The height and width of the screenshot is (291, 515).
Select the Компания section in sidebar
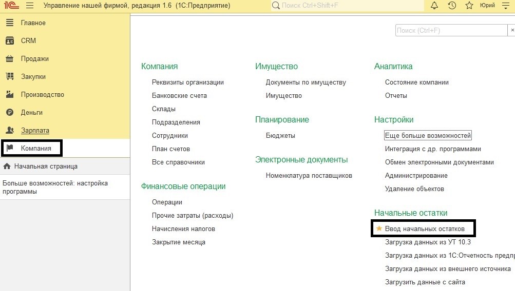click(x=36, y=148)
